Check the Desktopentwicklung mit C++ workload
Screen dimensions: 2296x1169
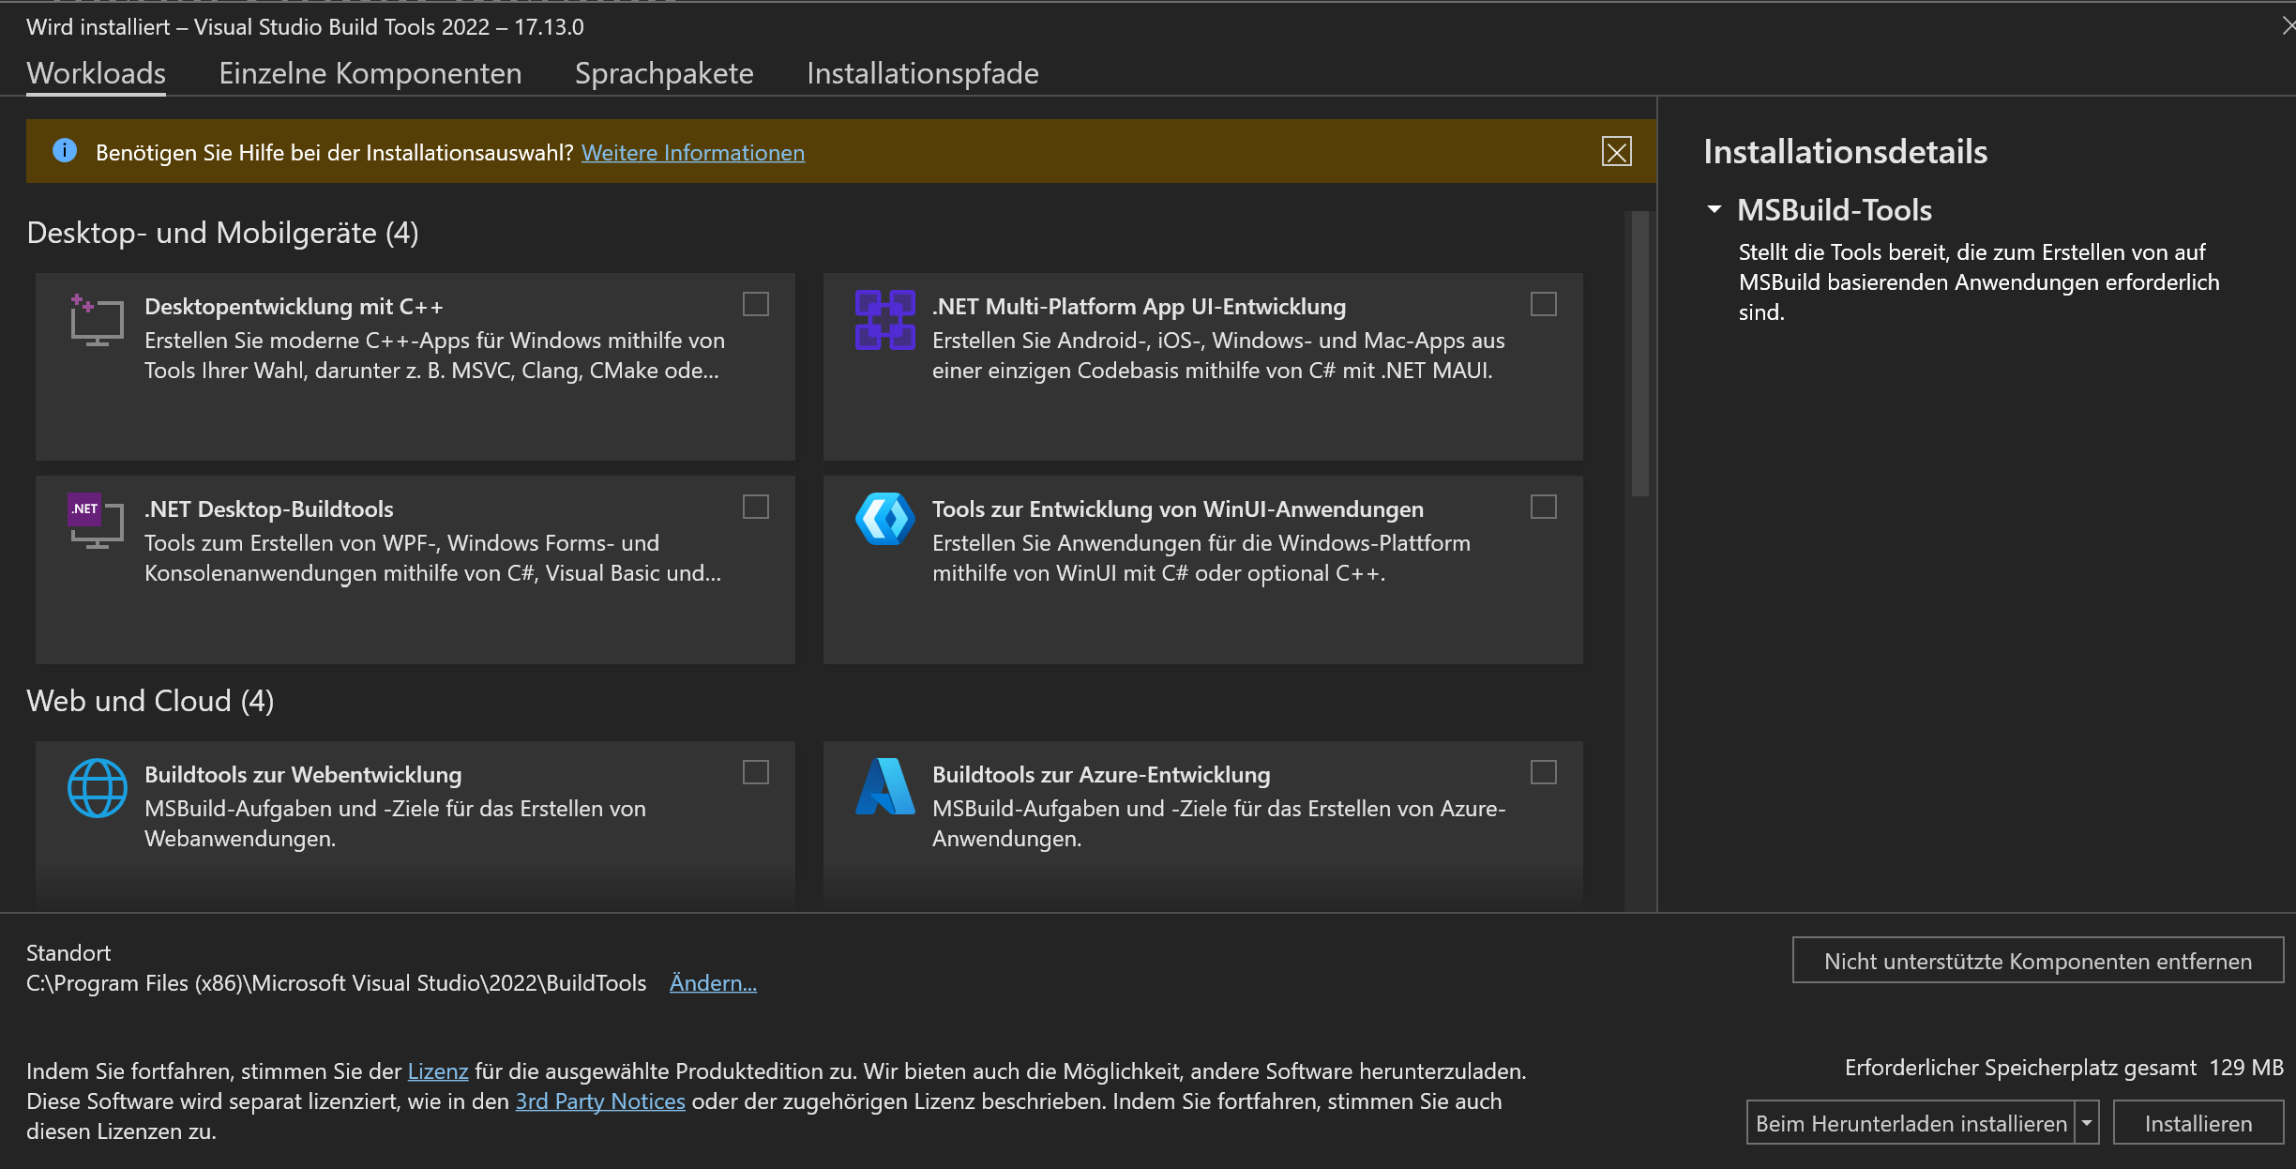point(756,304)
